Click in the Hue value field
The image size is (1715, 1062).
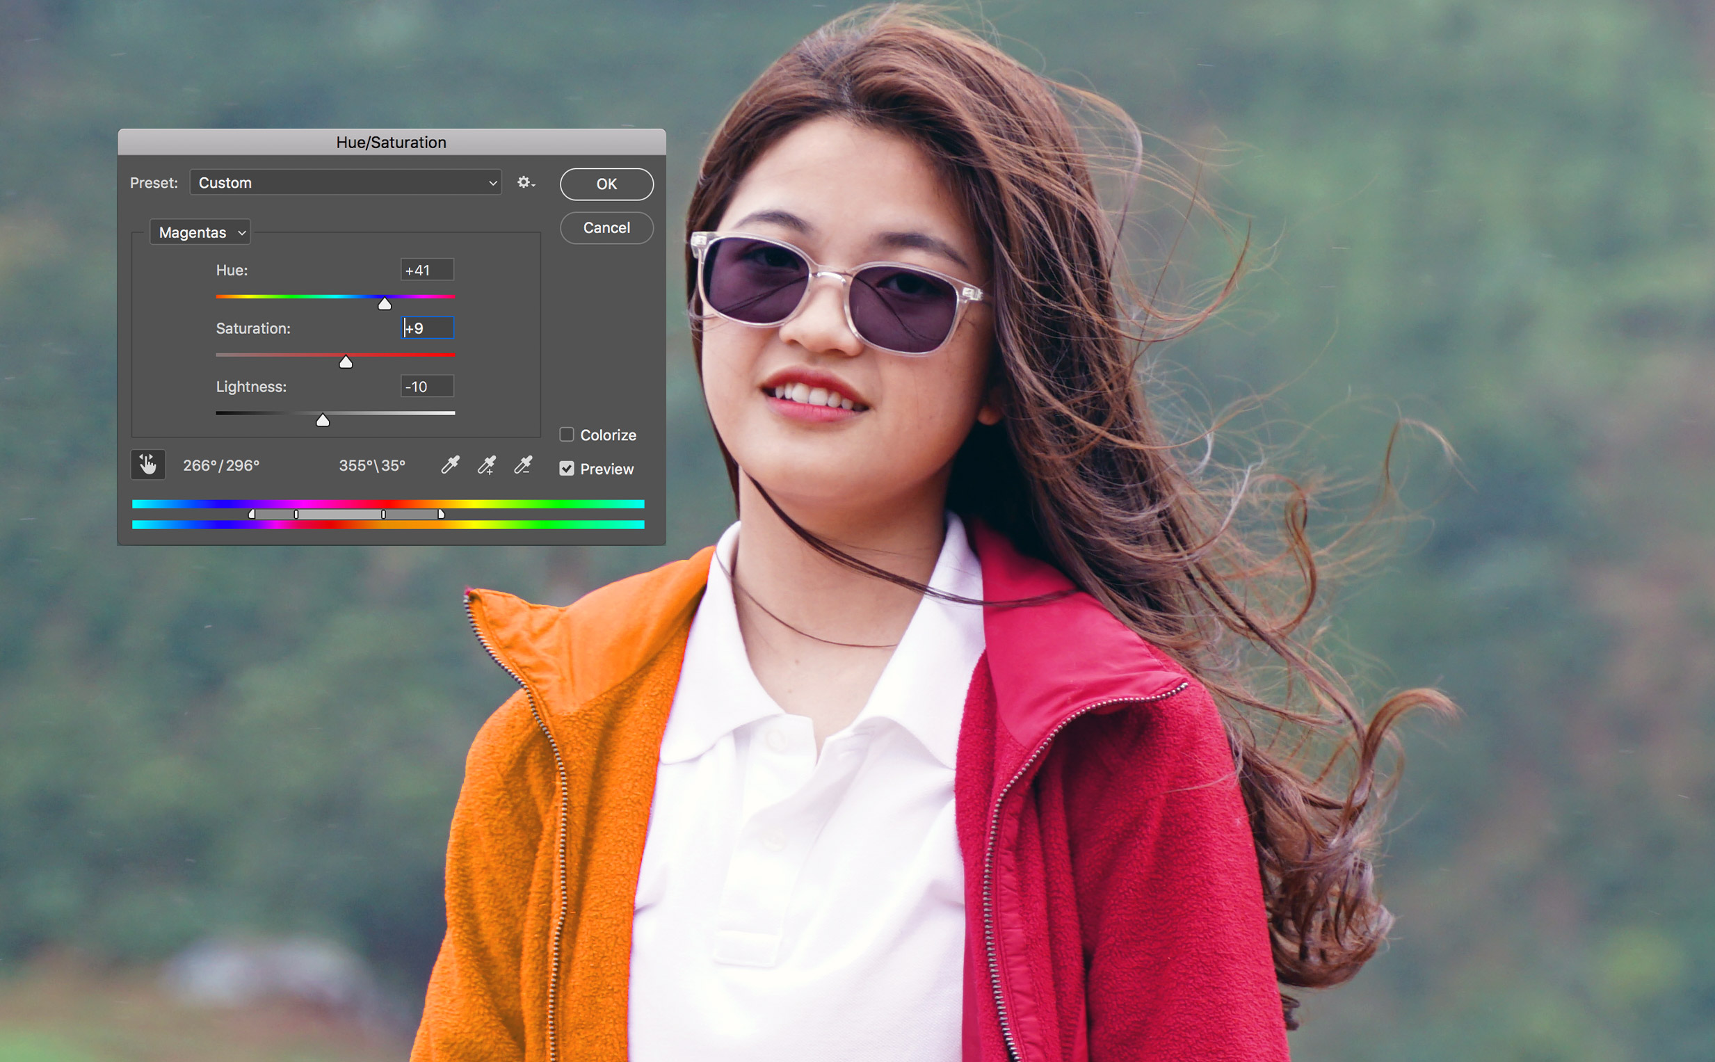point(427,270)
